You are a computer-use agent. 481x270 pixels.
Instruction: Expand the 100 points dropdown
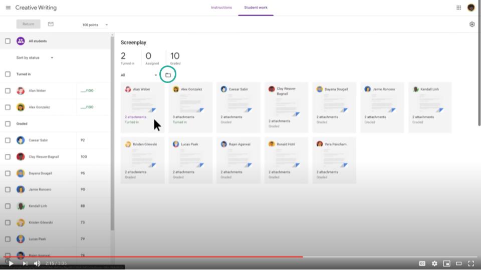tap(95, 25)
